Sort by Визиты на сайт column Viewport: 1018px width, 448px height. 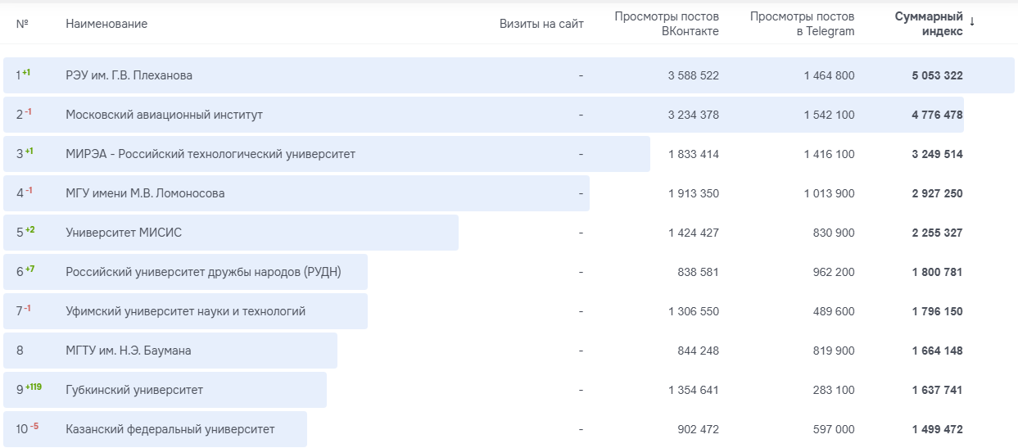[x=541, y=24]
